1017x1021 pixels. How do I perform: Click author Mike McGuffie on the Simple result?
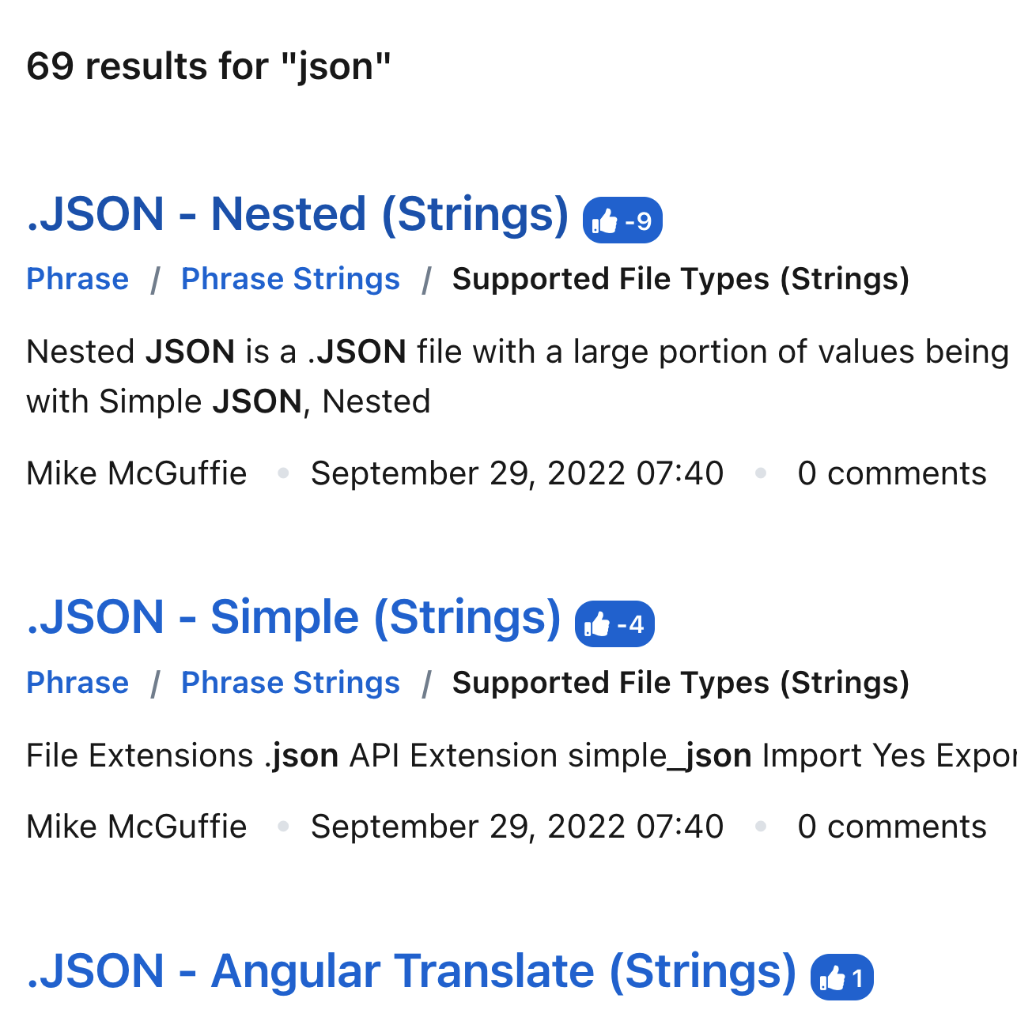[137, 827]
